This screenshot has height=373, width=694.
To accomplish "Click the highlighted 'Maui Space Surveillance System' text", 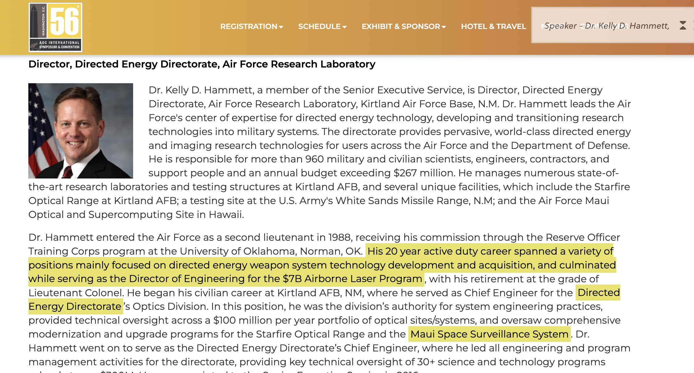I will [489, 334].
